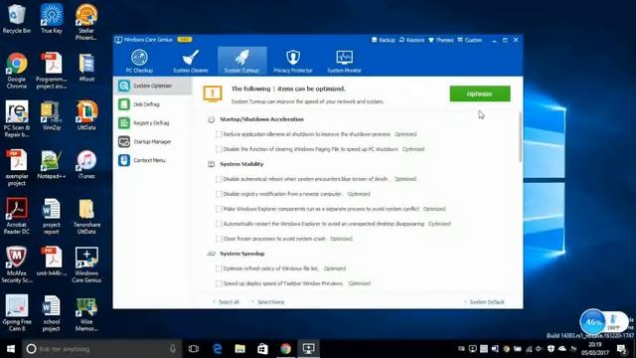Screen dimensions: 636x358
Task: Click the 46% memory usage floating widget
Action: pos(593,322)
